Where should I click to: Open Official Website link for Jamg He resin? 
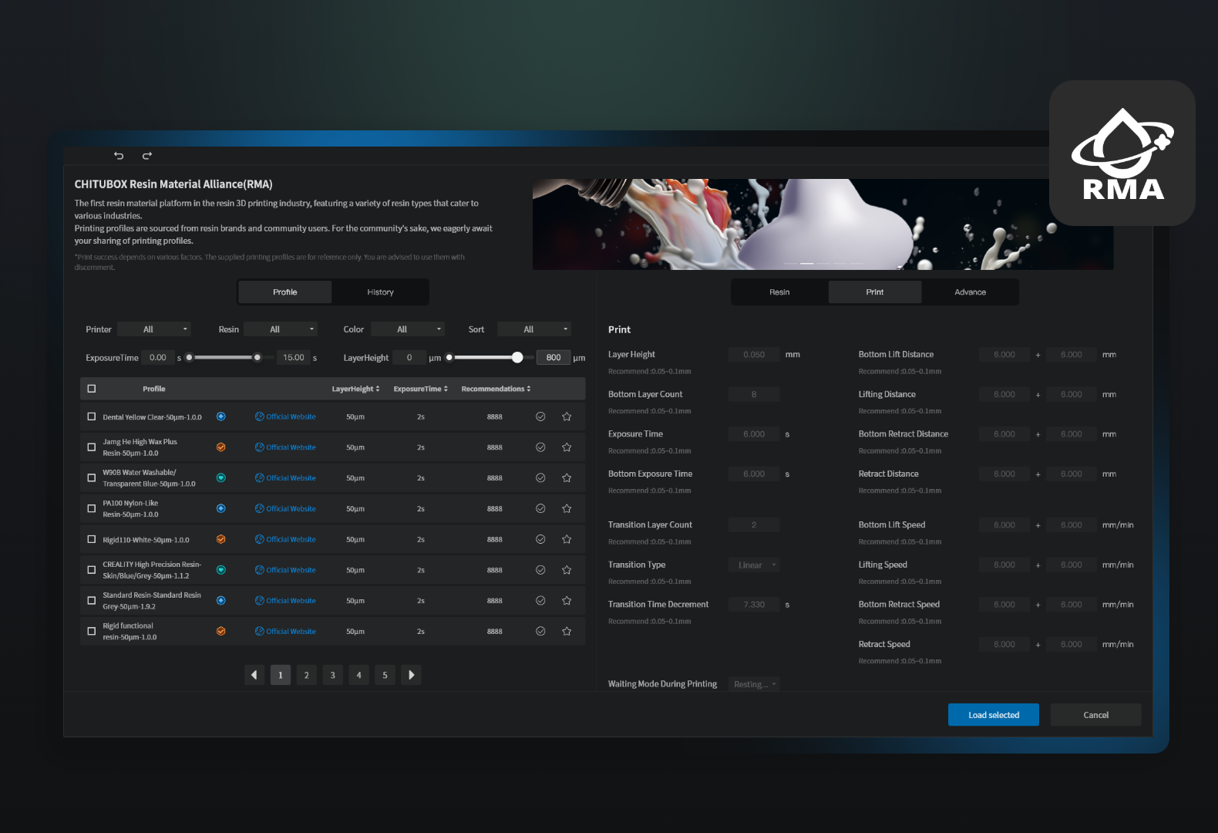285,447
